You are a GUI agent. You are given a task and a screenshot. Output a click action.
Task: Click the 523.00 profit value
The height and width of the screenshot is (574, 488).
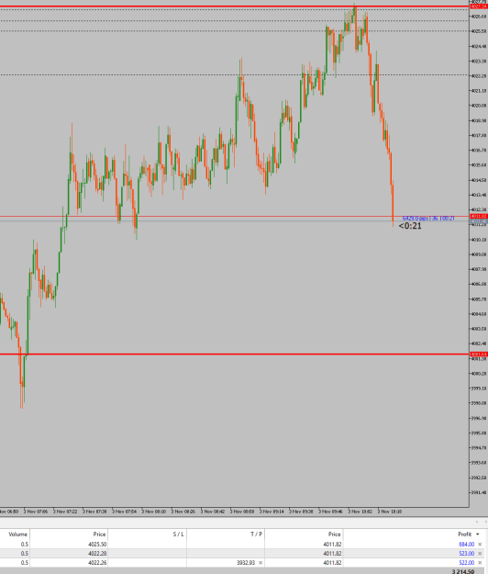466,554
